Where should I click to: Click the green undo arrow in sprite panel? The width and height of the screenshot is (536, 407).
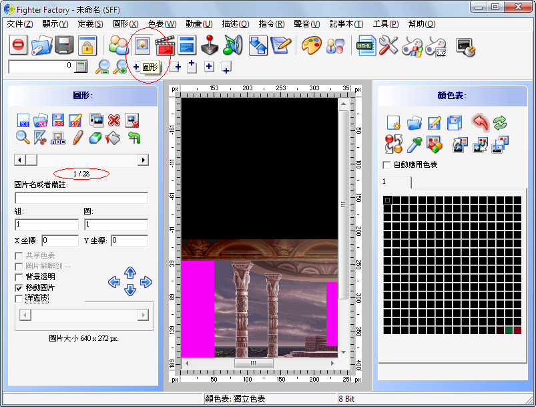pyautogui.click(x=134, y=138)
